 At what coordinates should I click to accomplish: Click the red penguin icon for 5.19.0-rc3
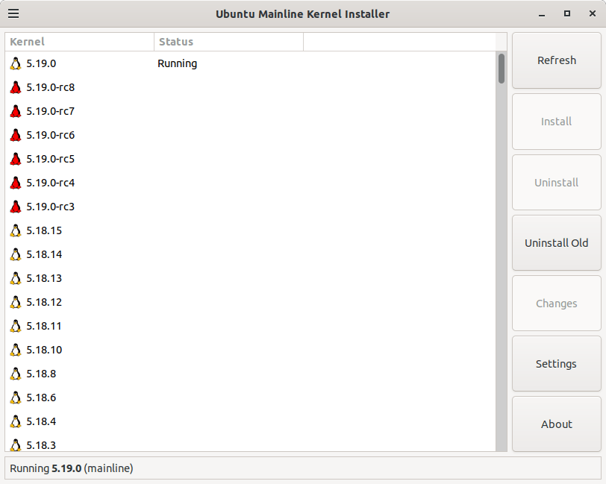(15, 207)
